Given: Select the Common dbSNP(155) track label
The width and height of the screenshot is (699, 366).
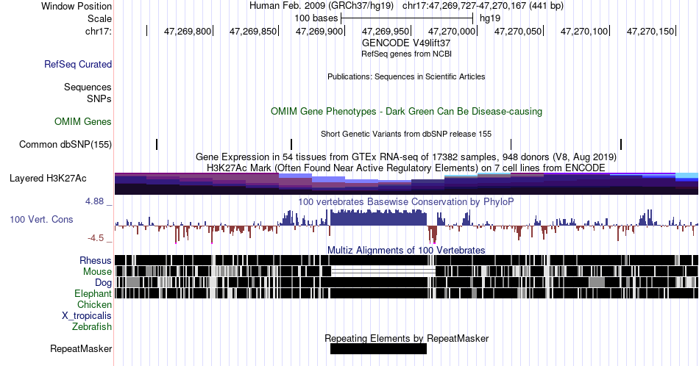Looking at the screenshot, I should pyautogui.click(x=65, y=144).
